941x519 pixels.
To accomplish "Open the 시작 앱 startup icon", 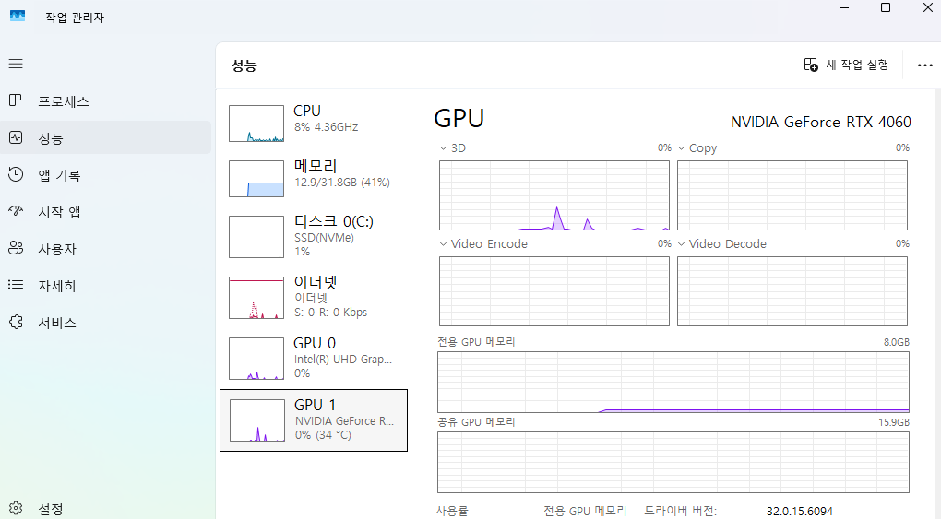I will (x=16, y=211).
